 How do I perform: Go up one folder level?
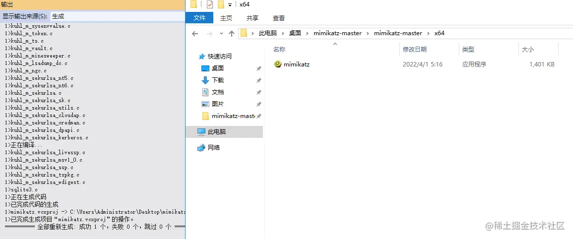click(x=231, y=33)
